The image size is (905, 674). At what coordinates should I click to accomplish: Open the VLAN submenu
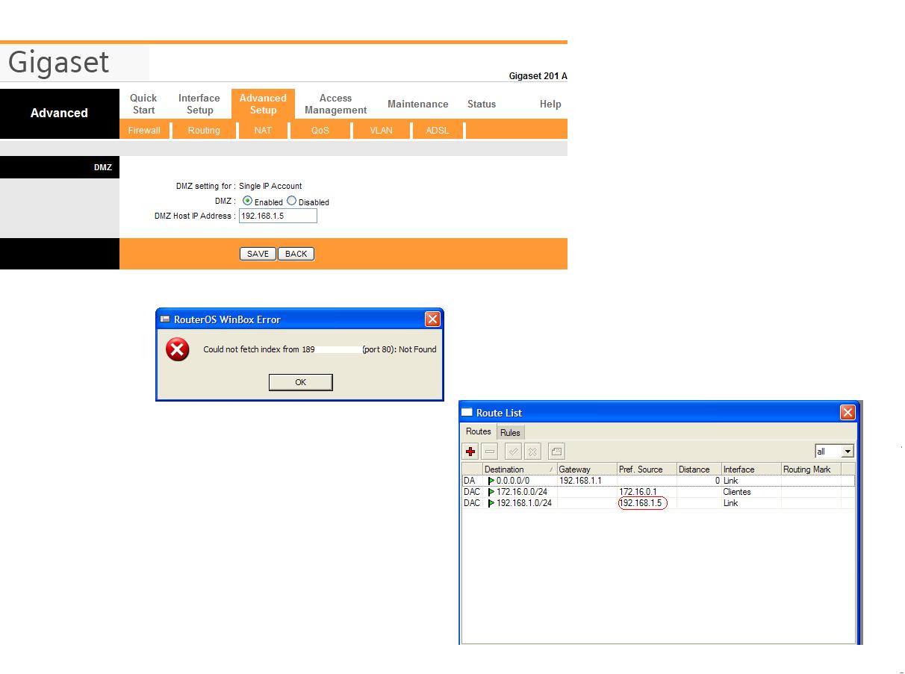click(x=381, y=130)
